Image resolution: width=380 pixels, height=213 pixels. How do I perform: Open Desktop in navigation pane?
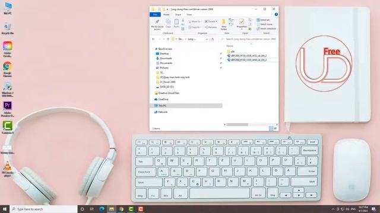tap(162, 54)
